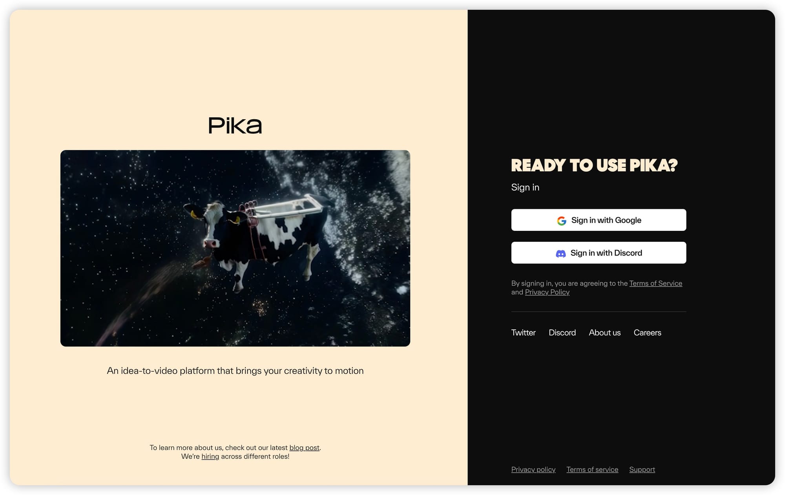The width and height of the screenshot is (785, 495).
Task: Open the blog post link
Action: pos(304,447)
